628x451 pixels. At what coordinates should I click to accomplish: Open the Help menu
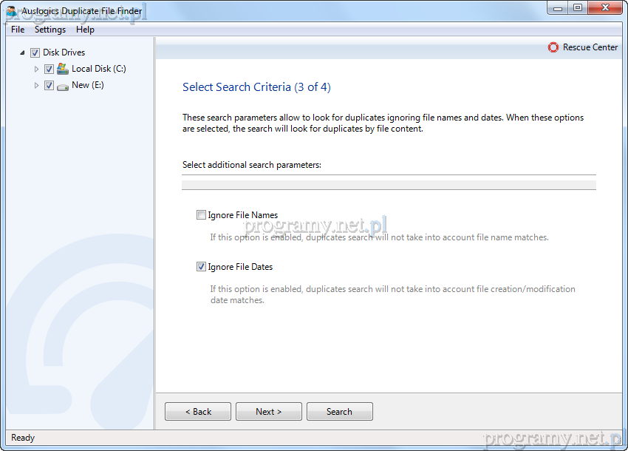click(x=85, y=30)
